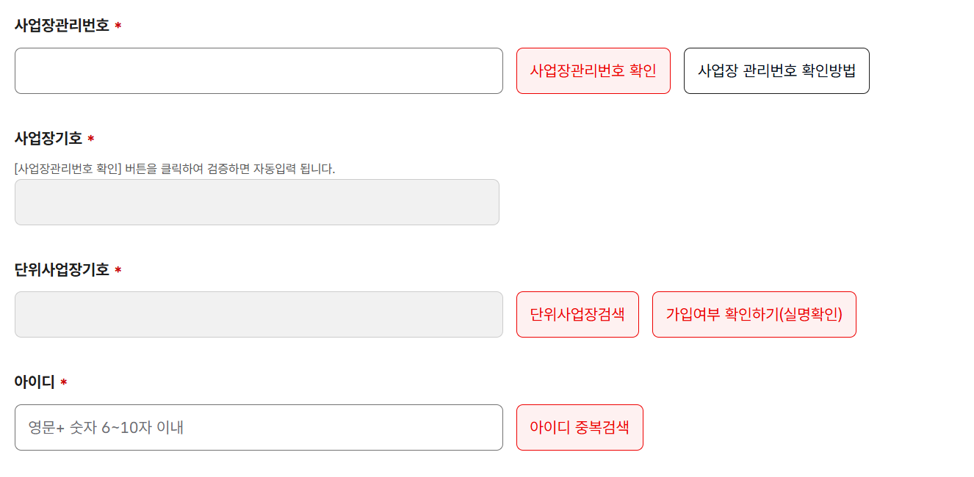Click 가입여부 확인하기(실명확인) button
This screenshot has width=974, height=477.
tap(754, 314)
